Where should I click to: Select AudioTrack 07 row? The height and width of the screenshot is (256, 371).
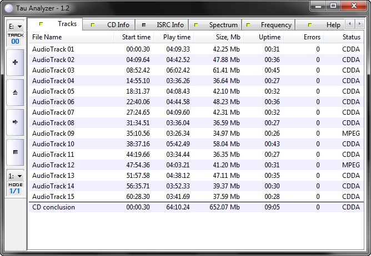point(196,112)
